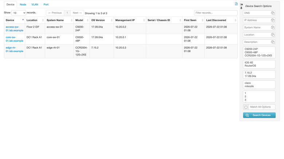Switch to the Node tab
Viewport: 284px width, 159px height.
[23, 4]
